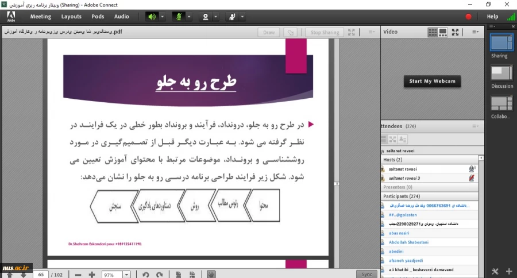Select the Collaboration layout thumbnail
This screenshot has width=517, height=278.
(501, 103)
